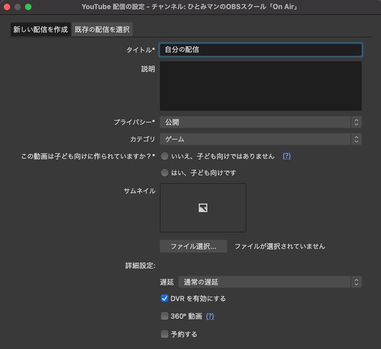Image resolution: width=381 pixels, height=349 pixels.
Task: Open help link beside 子ども向け question
Action: pos(286,156)
